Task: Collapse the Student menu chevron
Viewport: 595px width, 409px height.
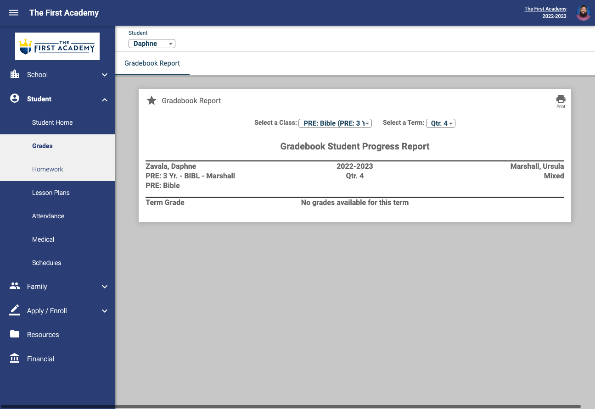Action: pyautogui.click(x=105, y=99)
